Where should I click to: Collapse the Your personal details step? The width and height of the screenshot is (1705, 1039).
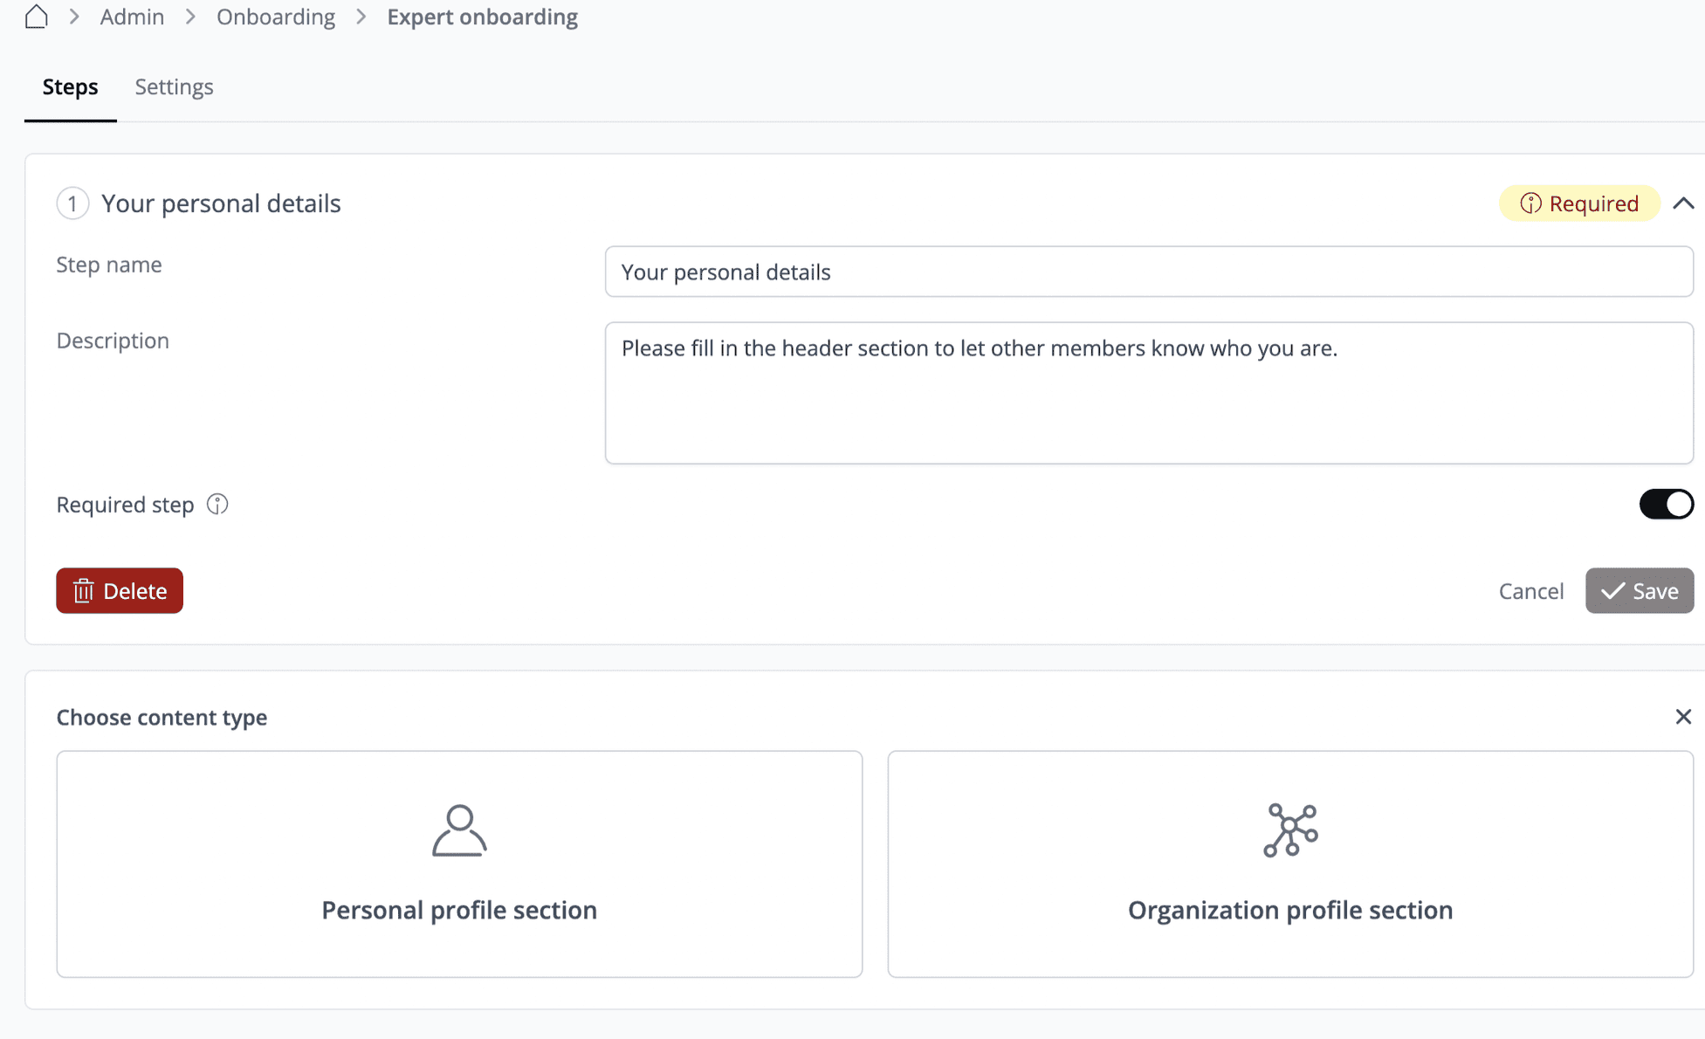tap(1683, 203)
